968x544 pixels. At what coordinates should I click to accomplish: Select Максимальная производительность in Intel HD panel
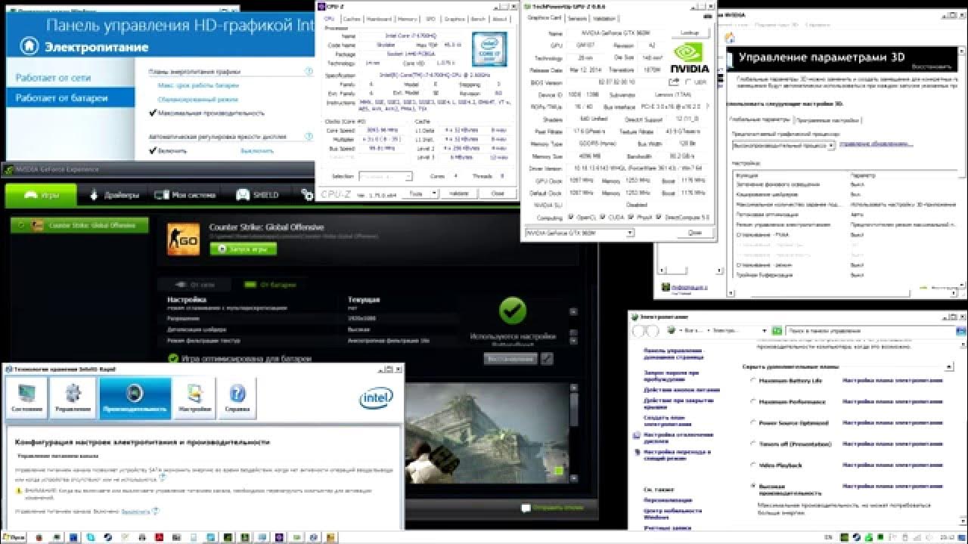click(207, 113)
